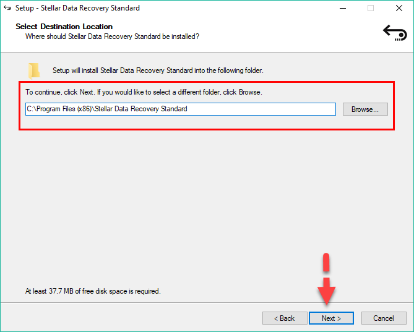The height and width of the screenshot is (332, 414).
Task: Click the yellow folder icon
Action: click(x=33, y=70)
